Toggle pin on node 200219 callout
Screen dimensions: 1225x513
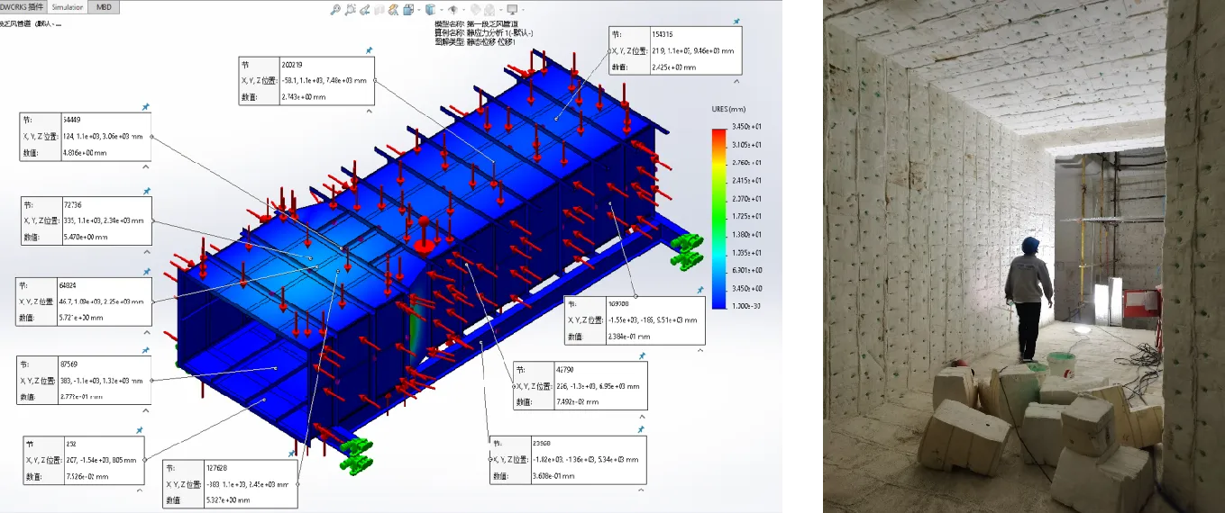369,50
